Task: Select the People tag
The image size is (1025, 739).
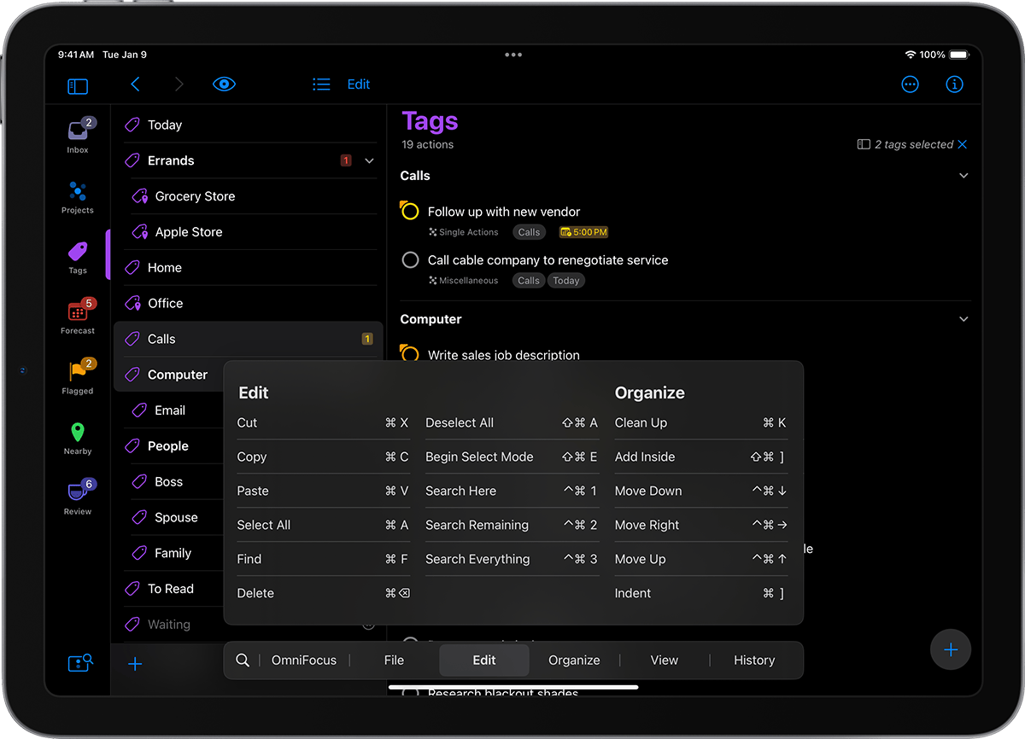Action: (x=169, y=446)
